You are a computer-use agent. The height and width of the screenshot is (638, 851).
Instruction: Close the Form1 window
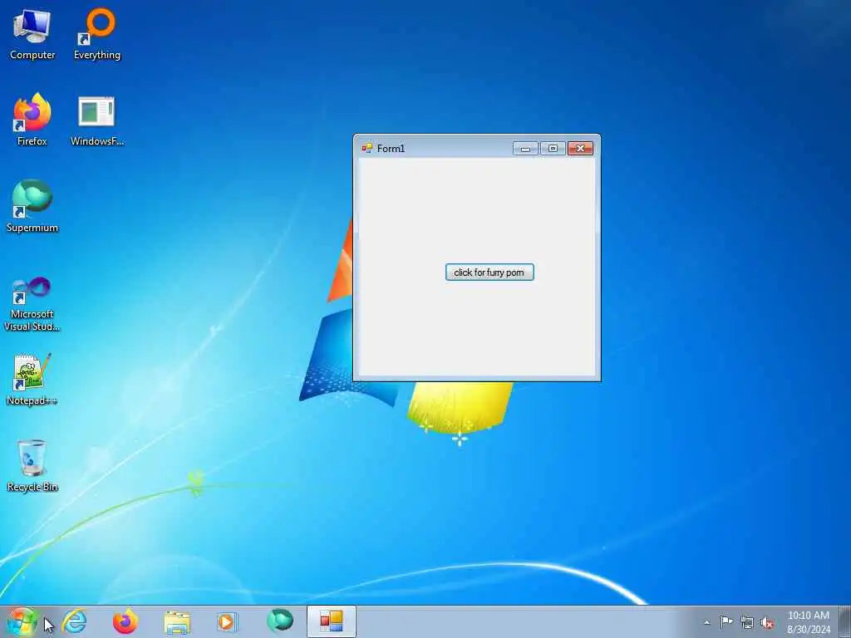tap(580, 148)
